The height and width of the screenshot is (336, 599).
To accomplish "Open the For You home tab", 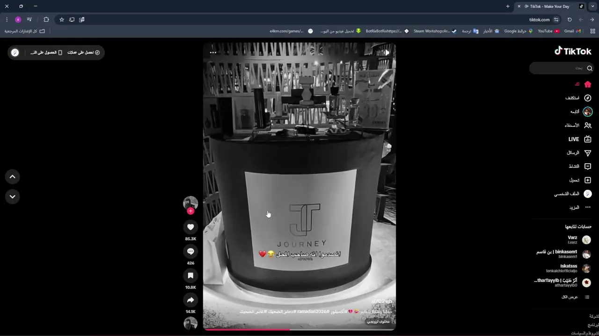I will pos(583,84).
